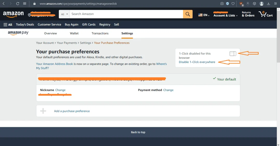The height and width of the screenshot is (146, 280).
Task: Select the Settings tab
Action: (127, 33)
